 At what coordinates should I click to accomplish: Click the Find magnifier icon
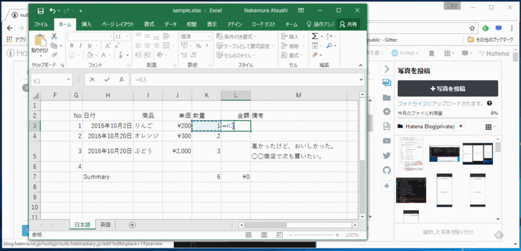[330, 46]
